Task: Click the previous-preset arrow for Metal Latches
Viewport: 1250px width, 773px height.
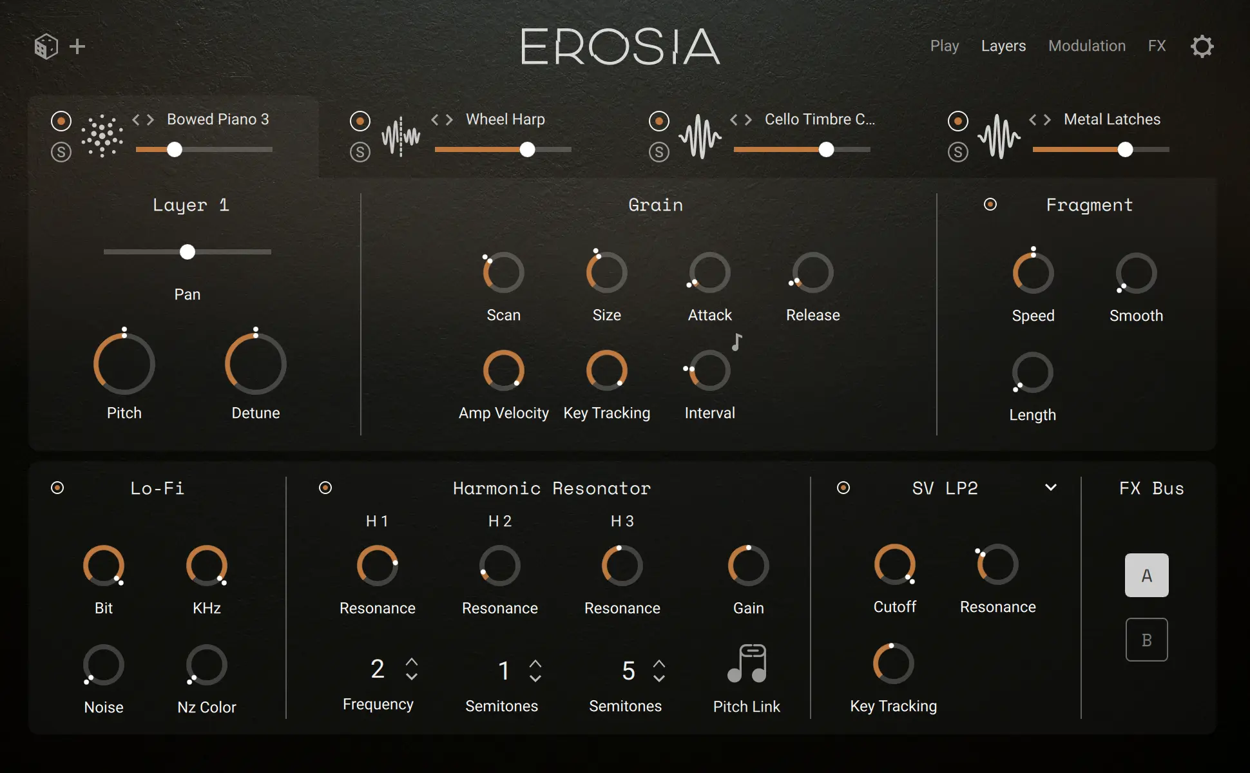Action: click(x=1032, y=119)
